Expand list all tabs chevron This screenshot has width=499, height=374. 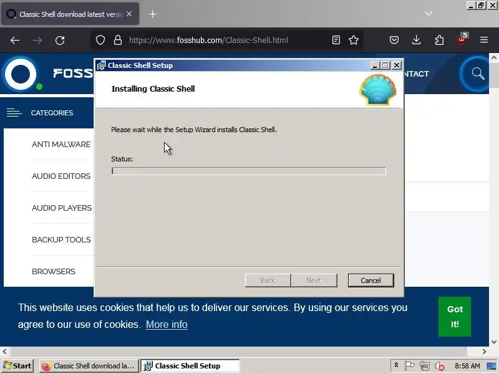(429, 14)
